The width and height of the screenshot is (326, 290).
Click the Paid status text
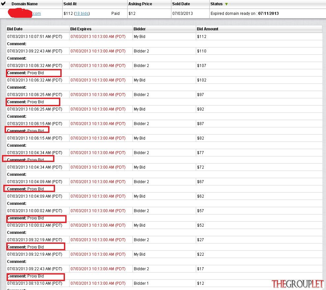pos(115,14)
